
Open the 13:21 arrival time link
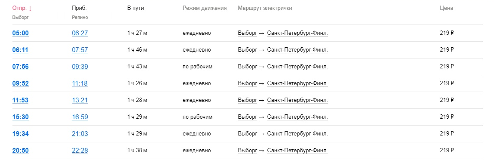80,100
